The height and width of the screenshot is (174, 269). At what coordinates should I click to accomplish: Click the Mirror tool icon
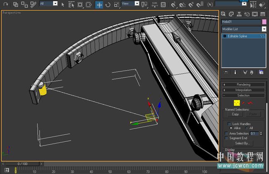tap(253, 5)
